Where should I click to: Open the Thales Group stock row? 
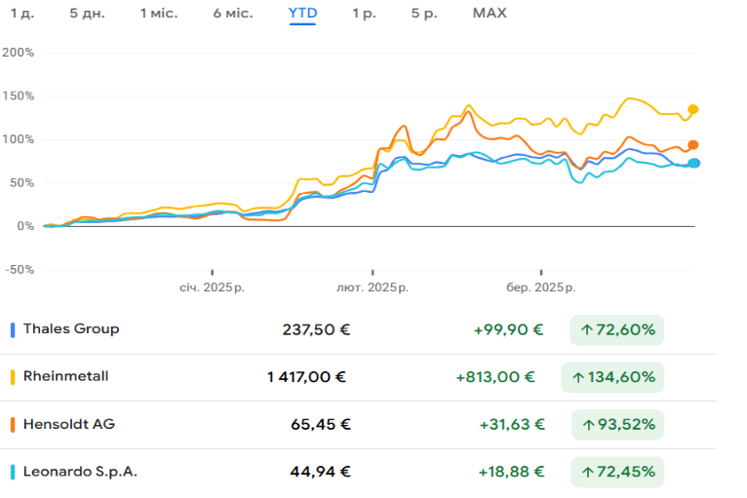coord(71,329)
